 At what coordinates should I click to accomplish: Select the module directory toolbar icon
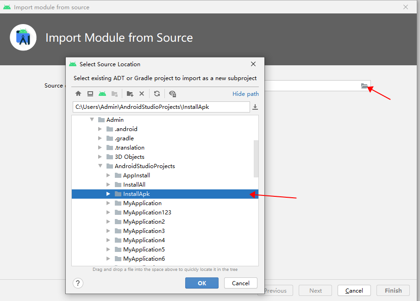(115, 94)
